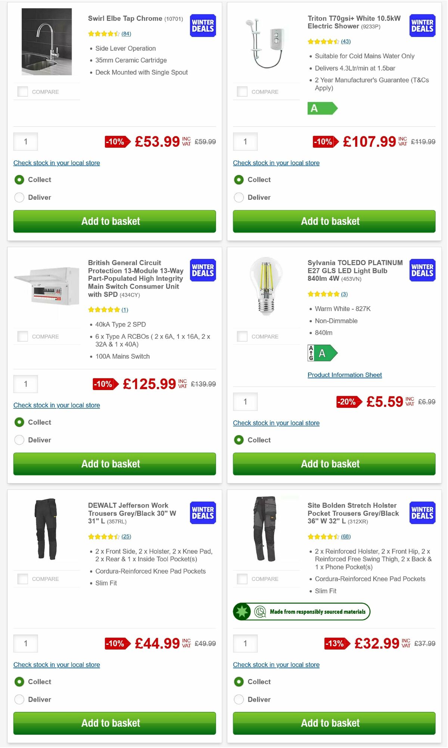Select Deliver for DEWALT Jefferson trousers
Viewport: 448px width, 748px height.
click(x=19, y=699)
